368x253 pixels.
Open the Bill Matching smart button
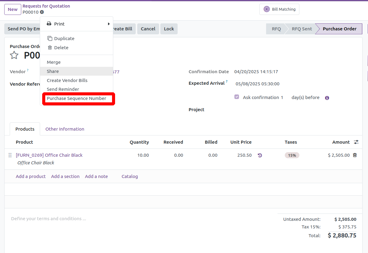click(279, 9)
